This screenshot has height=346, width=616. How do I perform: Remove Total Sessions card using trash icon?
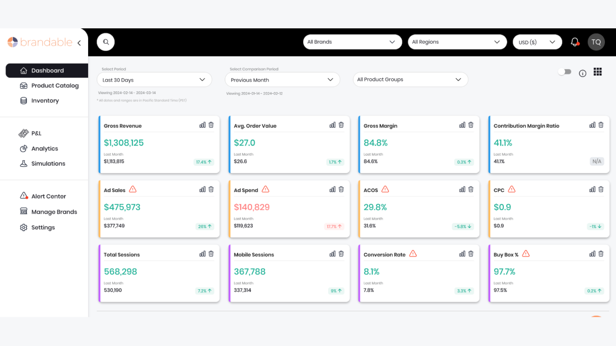(x=211, y=253)
